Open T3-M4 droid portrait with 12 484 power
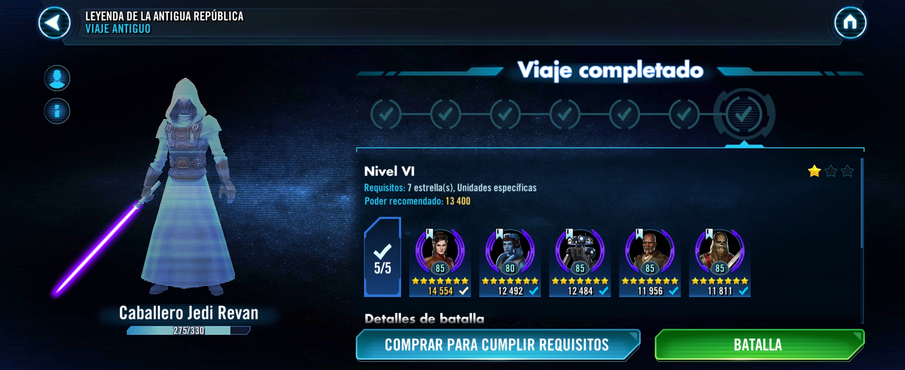The image size is (905, 370). (x=580, y=262)
